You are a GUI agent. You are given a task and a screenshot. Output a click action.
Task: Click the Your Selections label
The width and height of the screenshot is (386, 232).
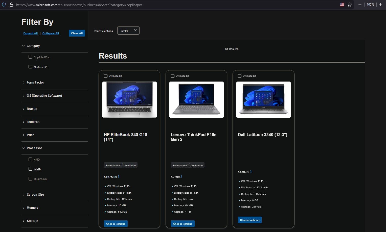[103, 31]
